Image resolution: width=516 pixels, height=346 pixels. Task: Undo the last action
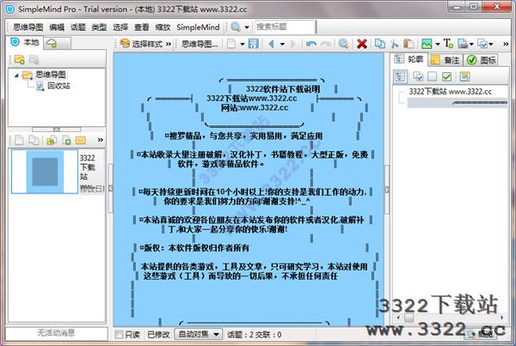tap(311, 44)
